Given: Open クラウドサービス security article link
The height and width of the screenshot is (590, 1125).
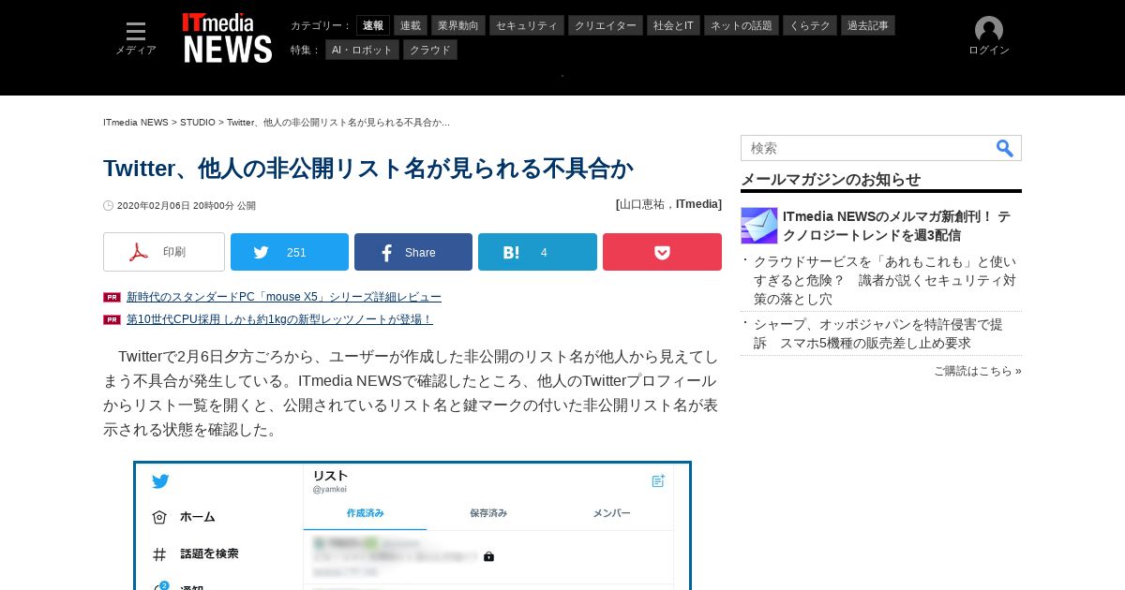Looking at the screenshot, I should coord(885,280).
